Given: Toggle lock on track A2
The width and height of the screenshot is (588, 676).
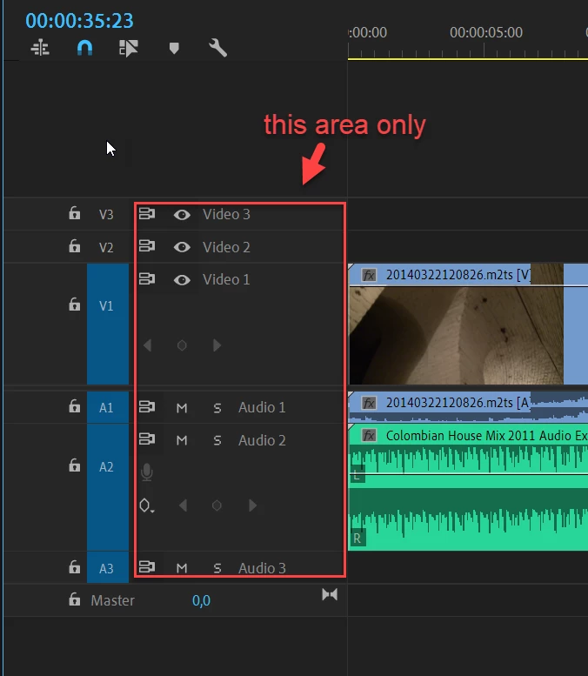Looking at the screenshot, I should click(x=75, y=465).
